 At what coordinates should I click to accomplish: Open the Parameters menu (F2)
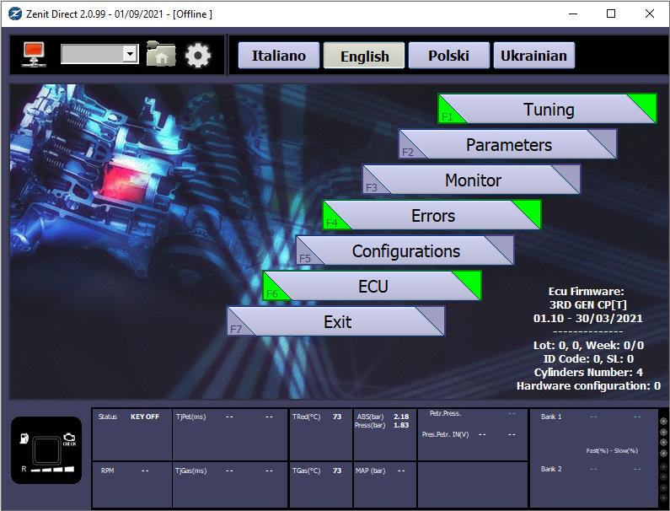coord(508,144)
